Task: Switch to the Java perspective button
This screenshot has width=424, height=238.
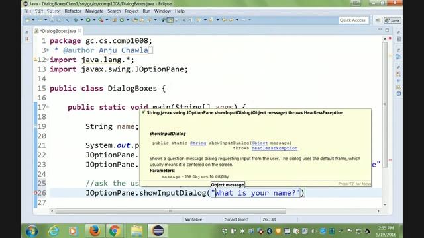Action: pyautogui.click(x=393, y=20)
